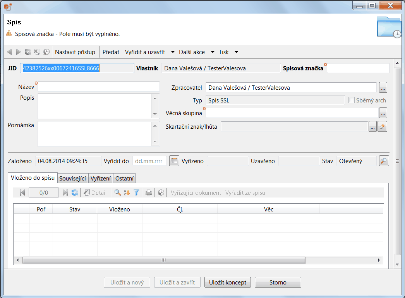Open Tisk menu
The width and height of the screenshot is (405, 298).
pyautogui.click(x=224, y=52)
